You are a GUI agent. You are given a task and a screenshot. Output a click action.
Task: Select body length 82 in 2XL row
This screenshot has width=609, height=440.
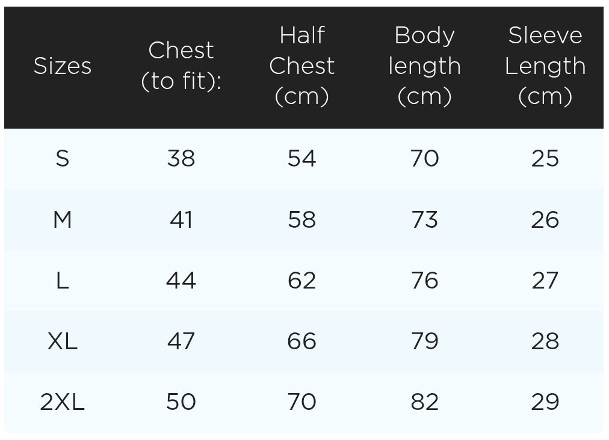[x=424, y=402]
